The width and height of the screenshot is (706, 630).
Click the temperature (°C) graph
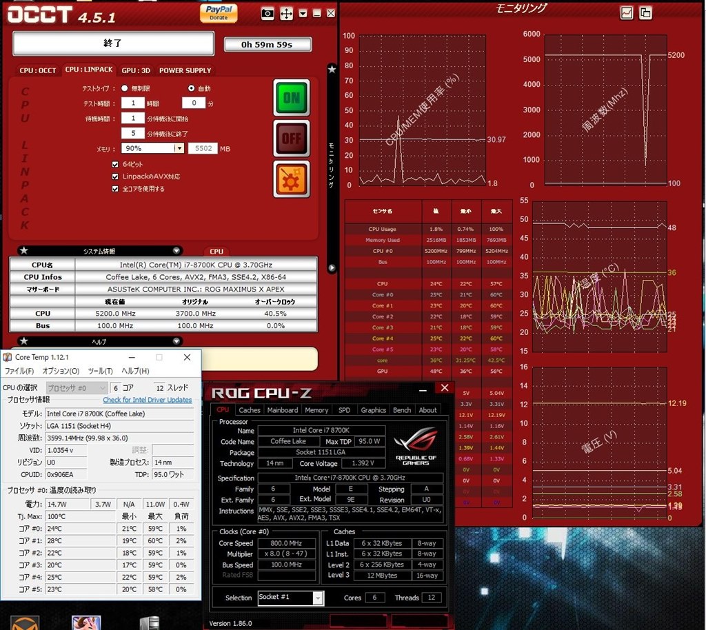click(599, 276)
